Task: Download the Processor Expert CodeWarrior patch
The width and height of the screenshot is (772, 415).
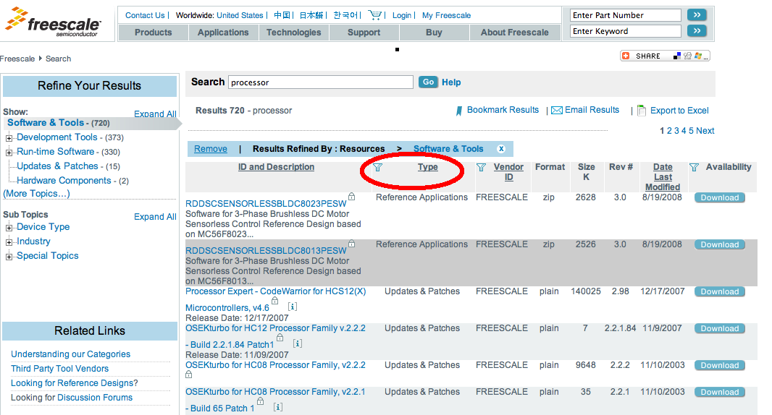Action: (x=720, y=291)
